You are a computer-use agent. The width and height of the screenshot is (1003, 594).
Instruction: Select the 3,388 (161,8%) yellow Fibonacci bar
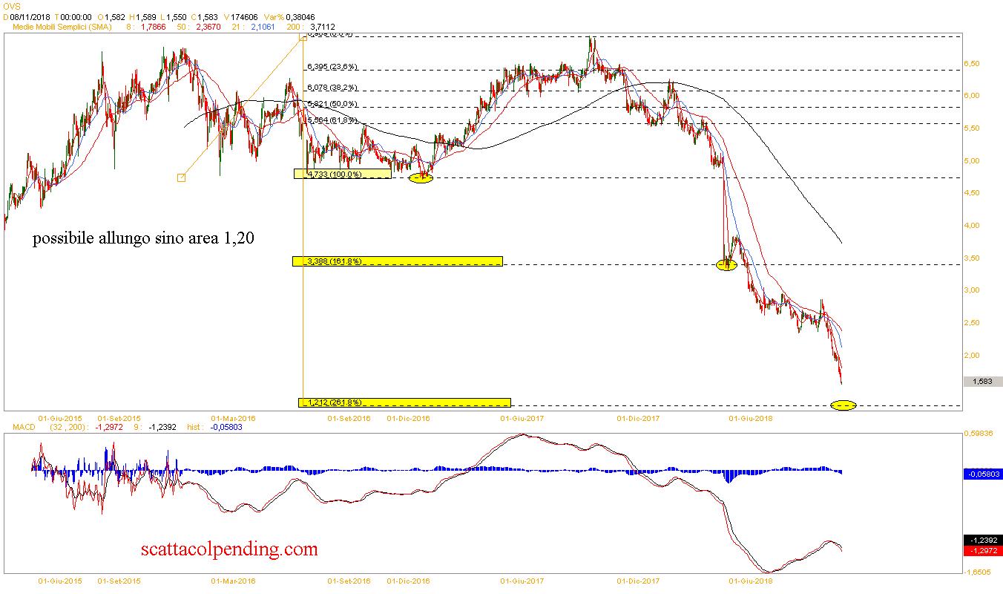pos(398,261)
